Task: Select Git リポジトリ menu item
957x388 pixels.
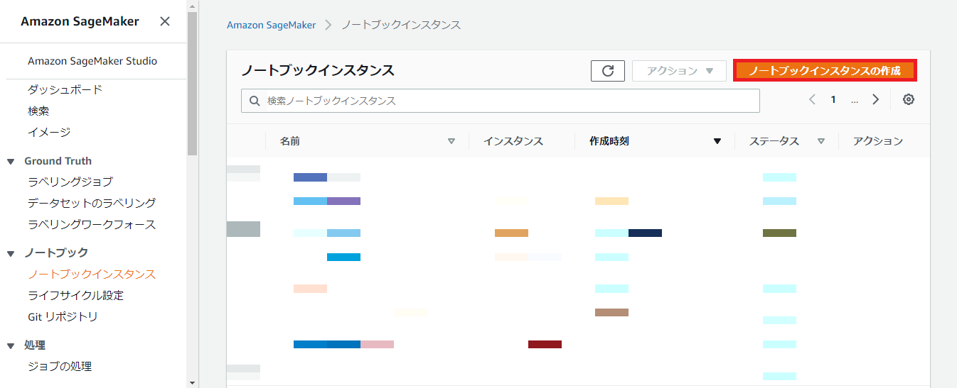Action: tap(63, 317)
